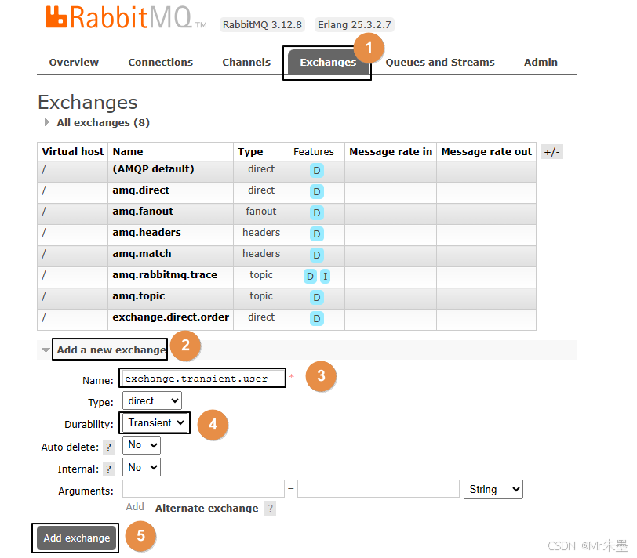
Task: Open the amq.fanout exchange
Action: tap(143, 211)
